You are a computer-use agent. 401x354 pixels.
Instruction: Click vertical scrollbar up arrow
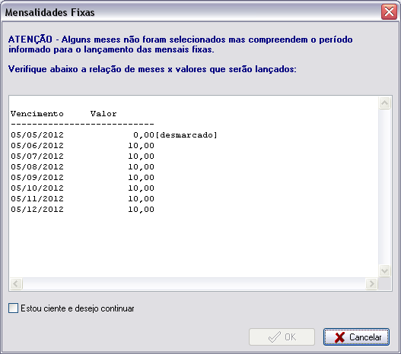tap(384, 103)
